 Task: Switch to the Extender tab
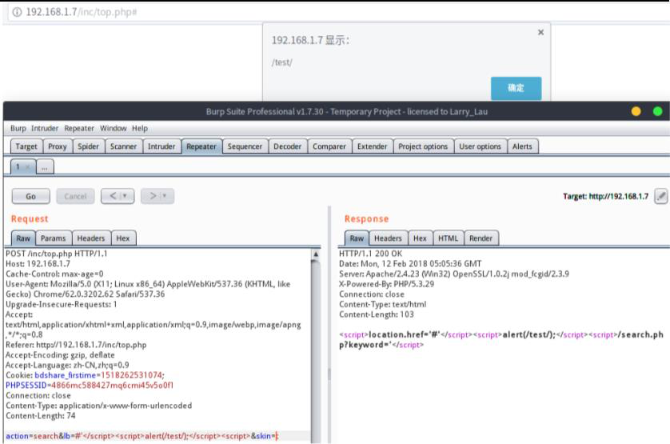pyautogui.click(x=372, y=146)
